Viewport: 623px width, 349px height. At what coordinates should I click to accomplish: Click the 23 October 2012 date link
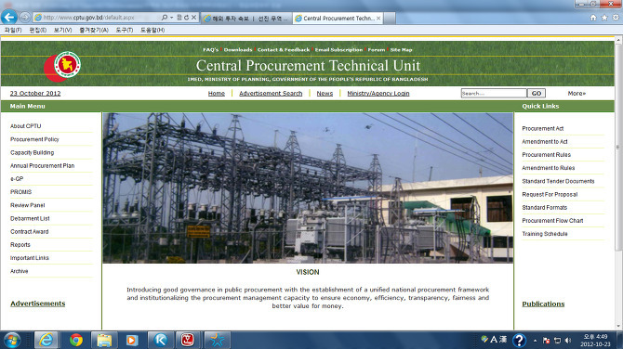pos(35,93)
